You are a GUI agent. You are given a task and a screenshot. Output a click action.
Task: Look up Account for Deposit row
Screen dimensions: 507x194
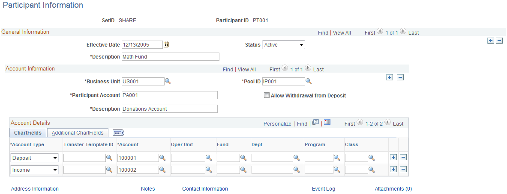[162, 158]
